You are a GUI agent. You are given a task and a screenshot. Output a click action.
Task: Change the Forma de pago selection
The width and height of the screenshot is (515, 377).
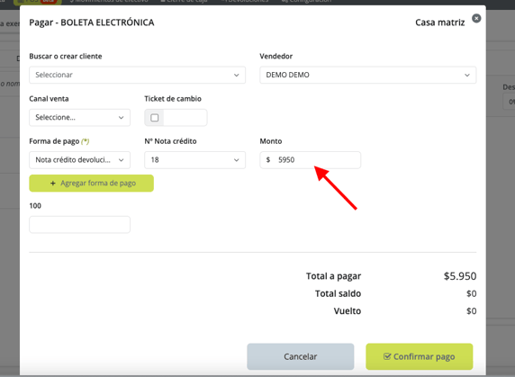pos(80,160)
